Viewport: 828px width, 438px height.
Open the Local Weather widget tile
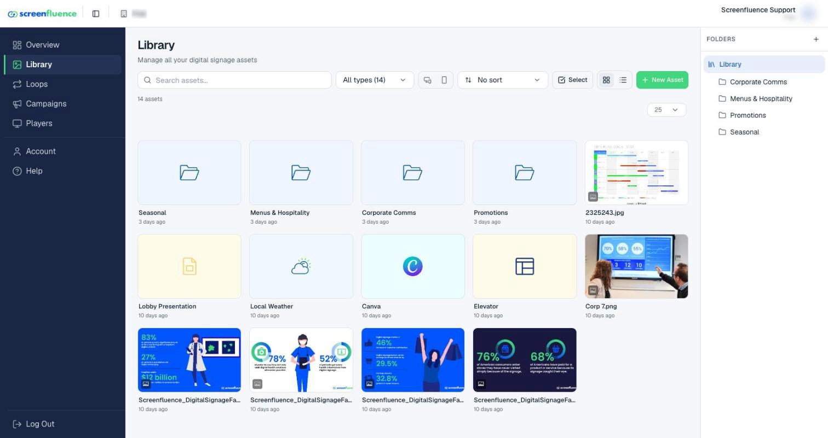(x=301, y=266)
